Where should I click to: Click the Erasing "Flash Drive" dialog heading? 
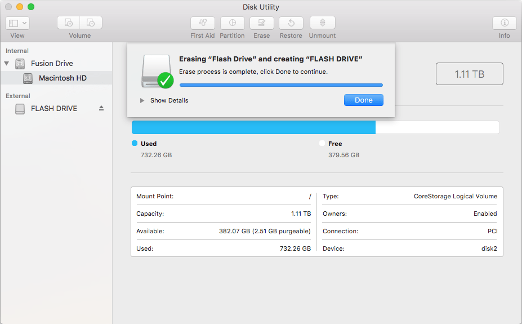pyautogui.click(x=271, y=59)
